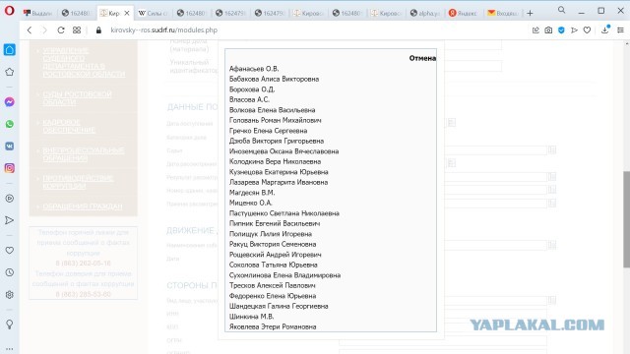Select judge Афанасьев О.В.

254,69
